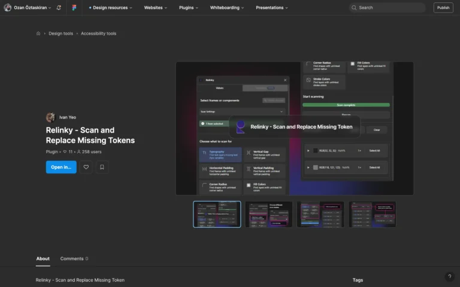Bookmark the Relinky plugin
Image resolution: width=460 pixels, height=287 pixels.
(x=102, y=167)
